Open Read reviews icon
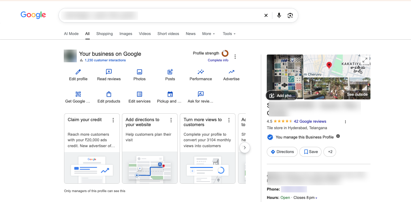 [109, 72]
